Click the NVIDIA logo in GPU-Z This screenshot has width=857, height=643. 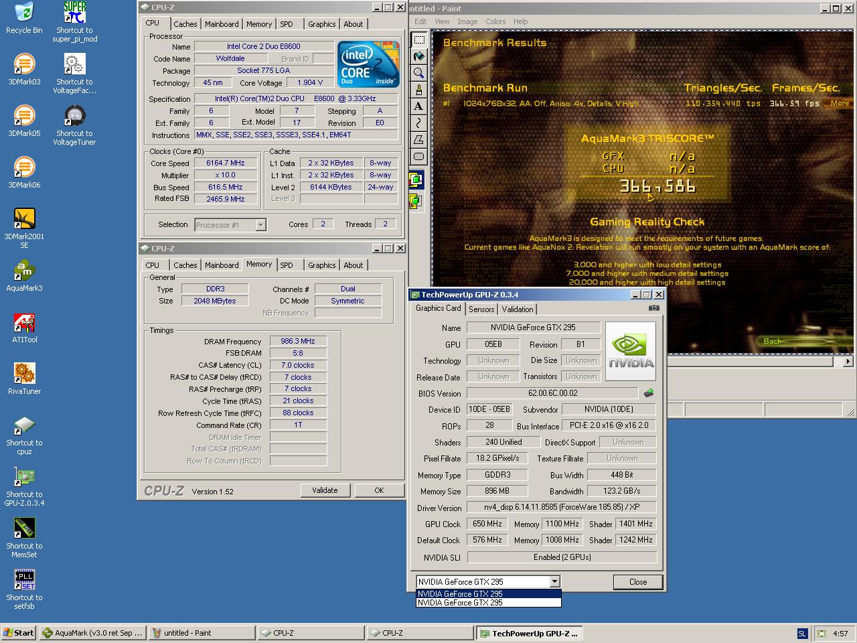point(631,352)
